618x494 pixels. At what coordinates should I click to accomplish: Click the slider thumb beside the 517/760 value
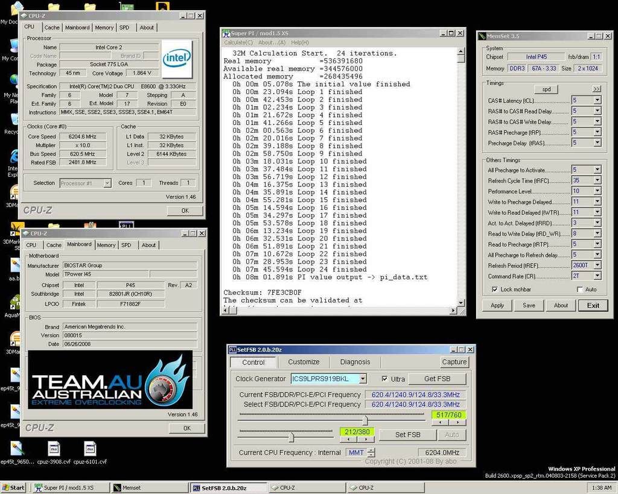point(365,420)
